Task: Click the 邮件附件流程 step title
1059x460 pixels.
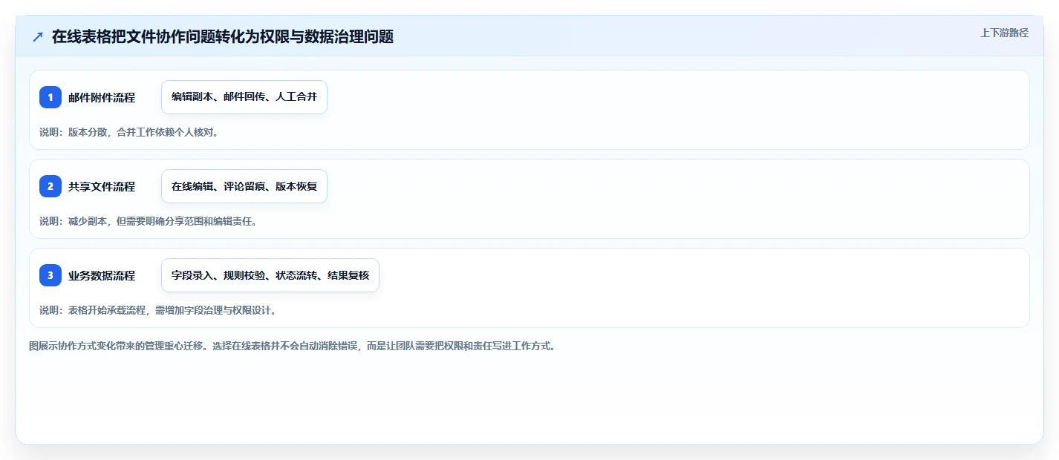Action: (x=102, y=97)
